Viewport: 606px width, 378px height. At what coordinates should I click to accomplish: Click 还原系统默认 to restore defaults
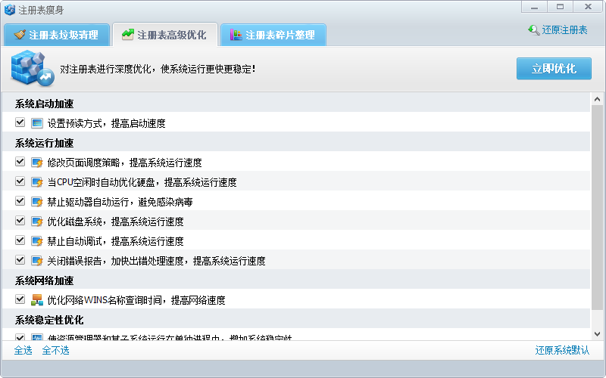562,350
